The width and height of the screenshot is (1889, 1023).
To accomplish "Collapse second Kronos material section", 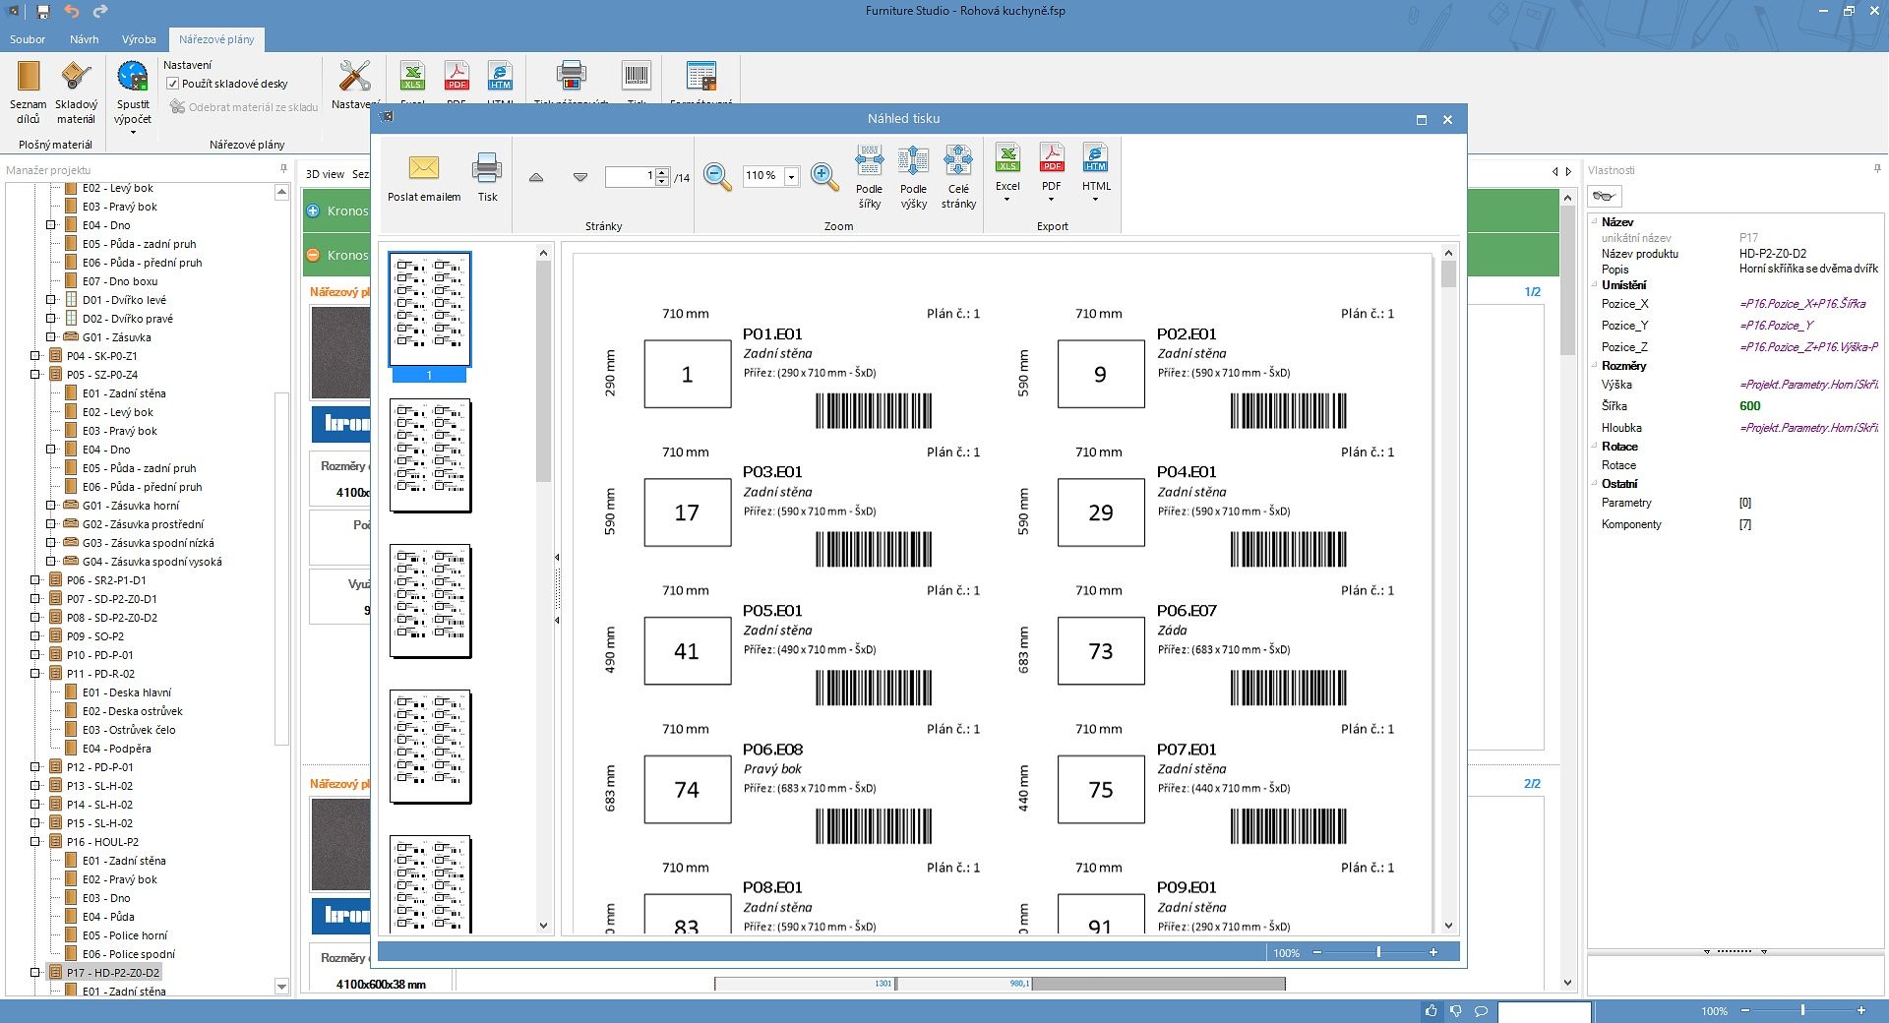I will click(x=313, y=255).
